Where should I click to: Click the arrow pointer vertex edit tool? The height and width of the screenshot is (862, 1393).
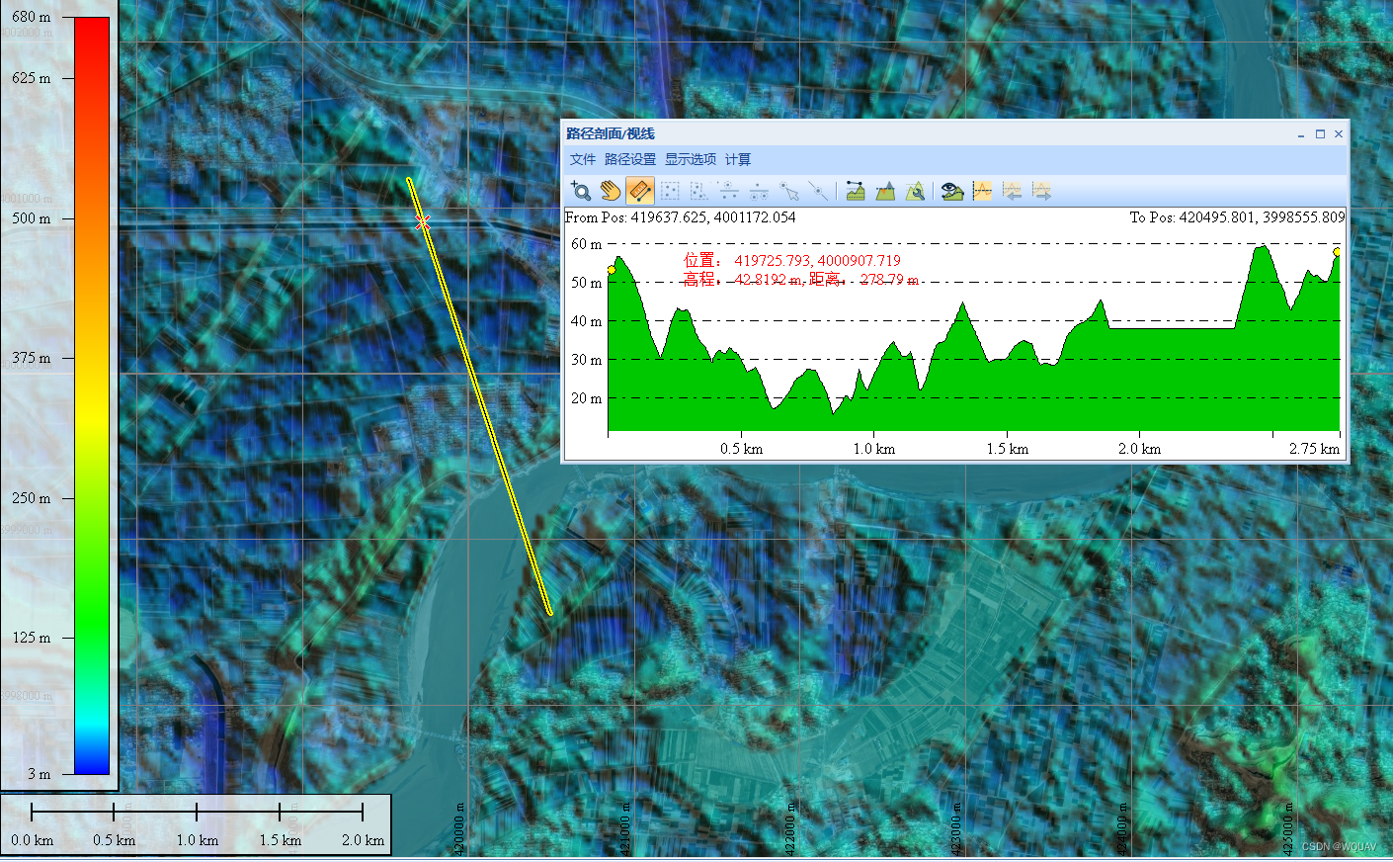(x=788, y=191)
